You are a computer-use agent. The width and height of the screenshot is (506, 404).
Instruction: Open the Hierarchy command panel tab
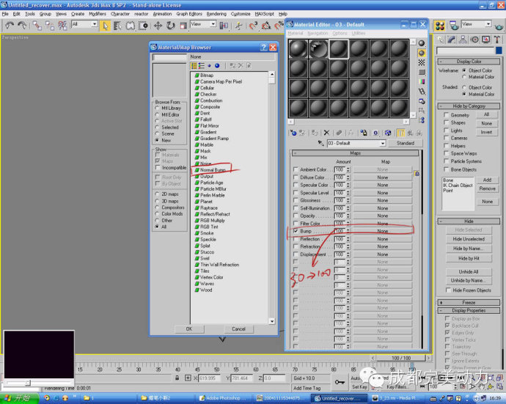[463, 40]
